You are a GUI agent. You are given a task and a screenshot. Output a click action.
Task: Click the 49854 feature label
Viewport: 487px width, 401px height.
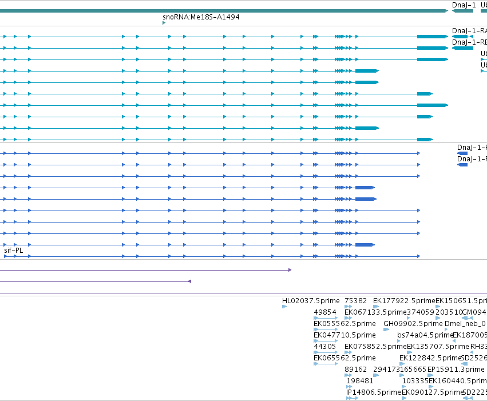pyautogui.click(x=325, y=312)
